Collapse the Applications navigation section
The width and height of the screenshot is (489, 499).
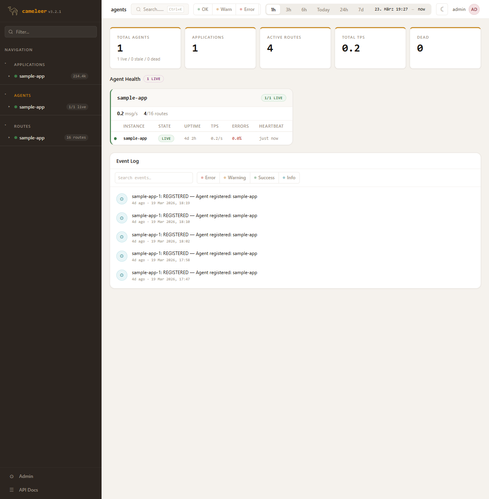[x=6, y=64]
